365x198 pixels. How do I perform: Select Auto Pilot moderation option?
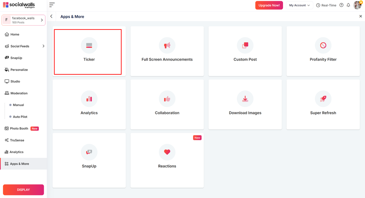pos(20,117)
